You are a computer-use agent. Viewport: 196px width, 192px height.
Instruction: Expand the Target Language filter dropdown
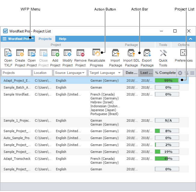(119, 73)
